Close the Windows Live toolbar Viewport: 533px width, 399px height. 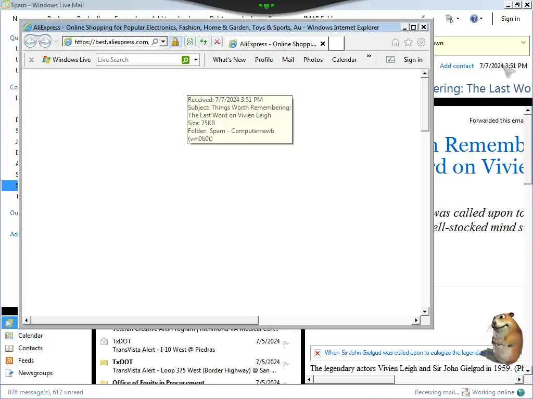31,60
